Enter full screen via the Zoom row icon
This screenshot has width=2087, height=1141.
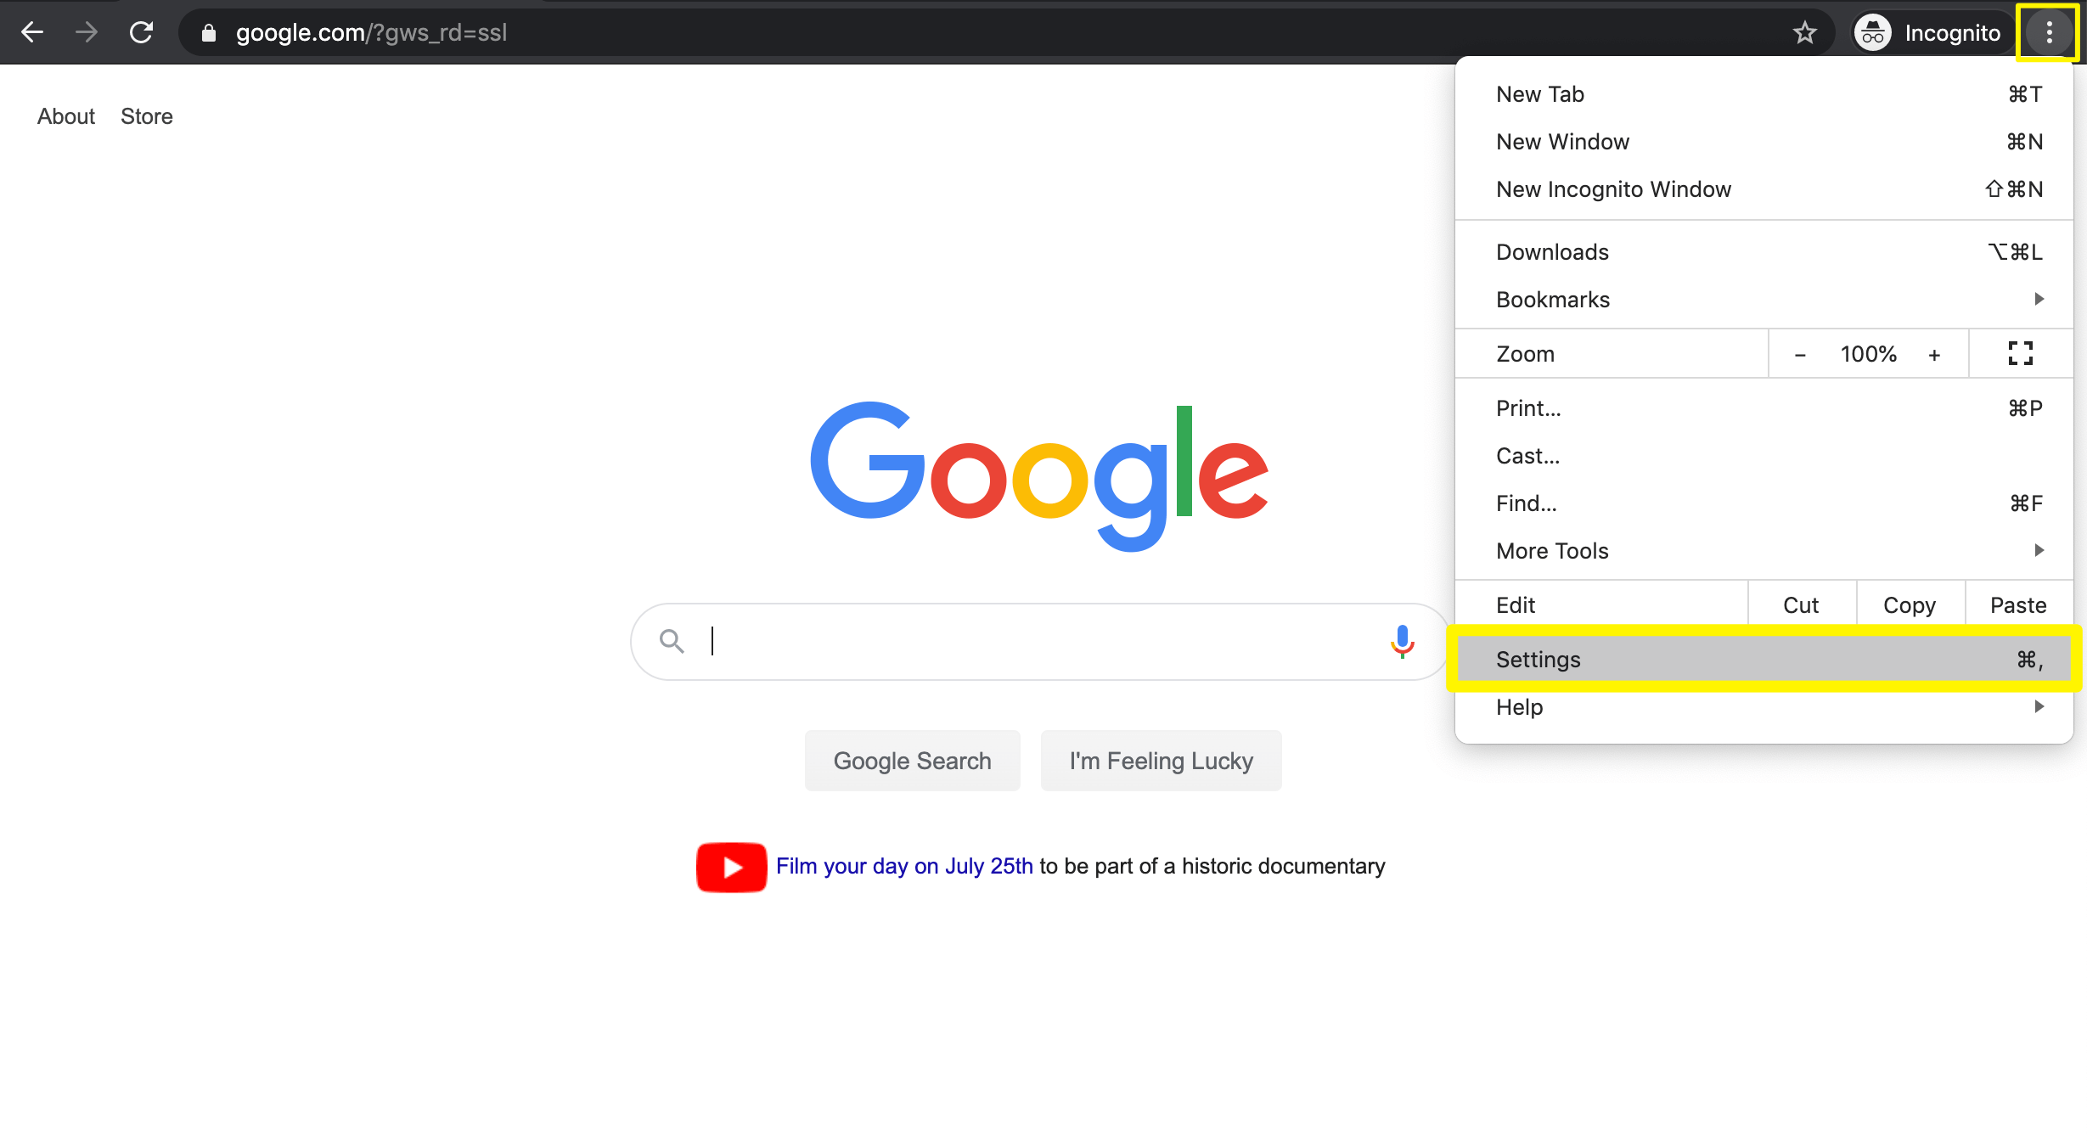[x=2020, y=353]
